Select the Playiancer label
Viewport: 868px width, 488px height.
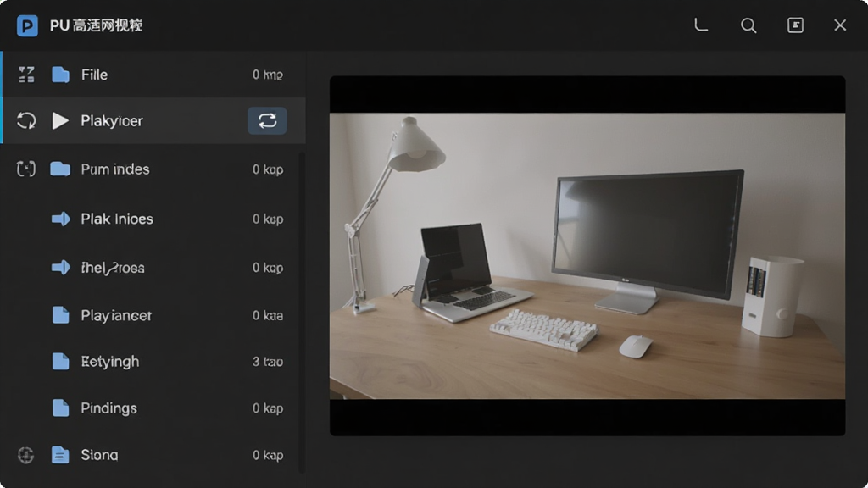point(116,315)
